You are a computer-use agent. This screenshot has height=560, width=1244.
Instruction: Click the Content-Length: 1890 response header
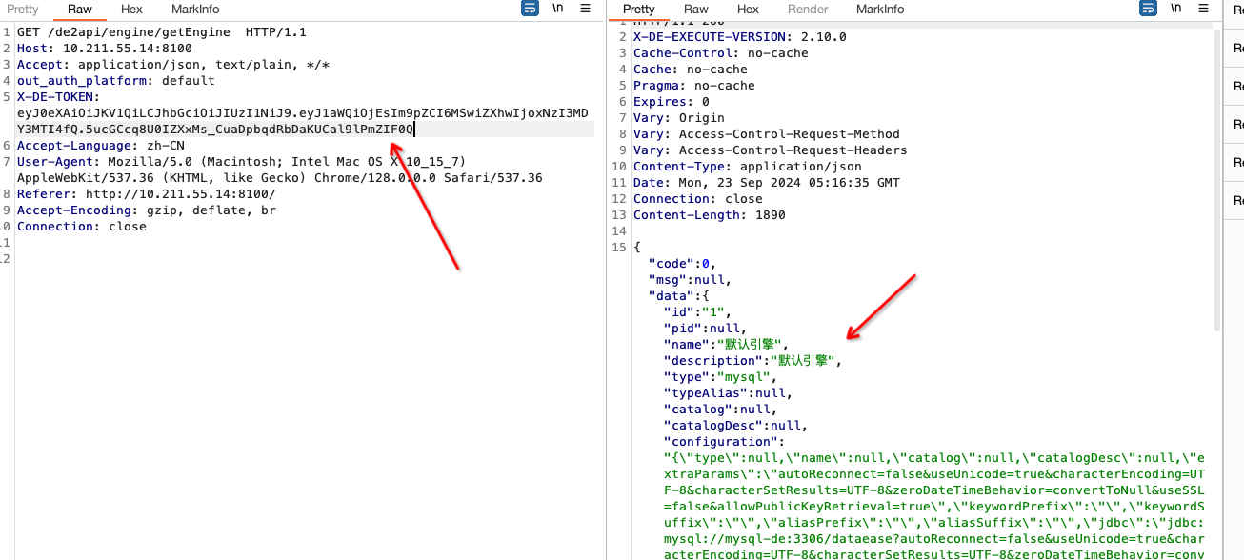(709, 215)
